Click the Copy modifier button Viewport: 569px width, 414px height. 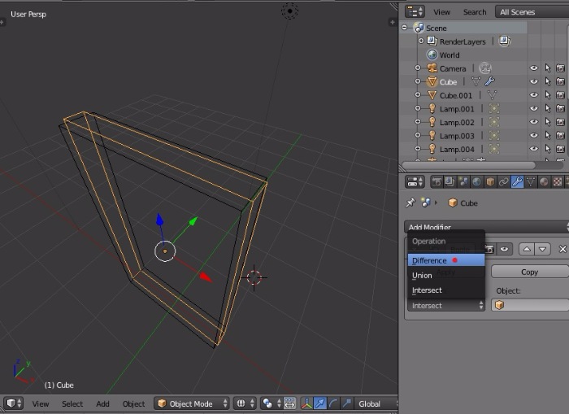pyautogui.click(x=529, y=272)
